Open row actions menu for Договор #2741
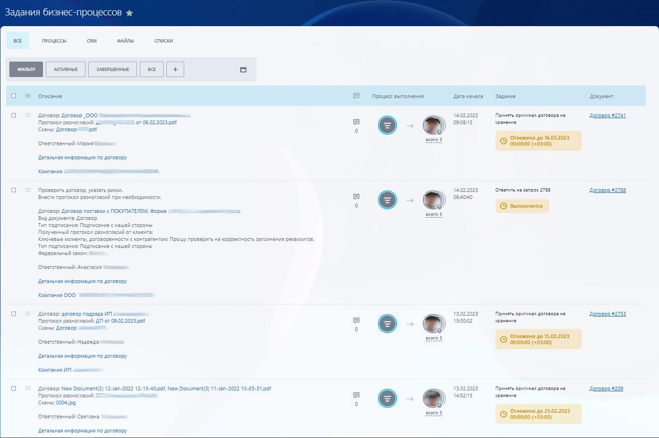This screenshot has width=659, height=438. click(28, 115)
